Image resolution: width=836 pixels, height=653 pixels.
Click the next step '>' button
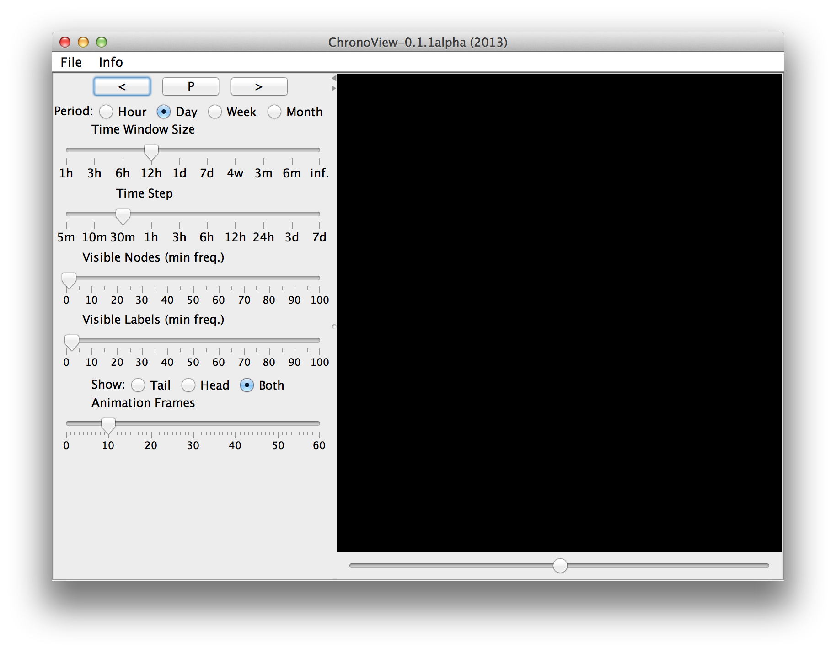(x=259, y=86)
